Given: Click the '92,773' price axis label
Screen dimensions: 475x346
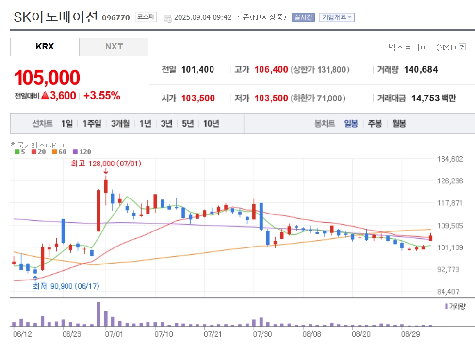Looking at the screenshot, I should (448, 269).
